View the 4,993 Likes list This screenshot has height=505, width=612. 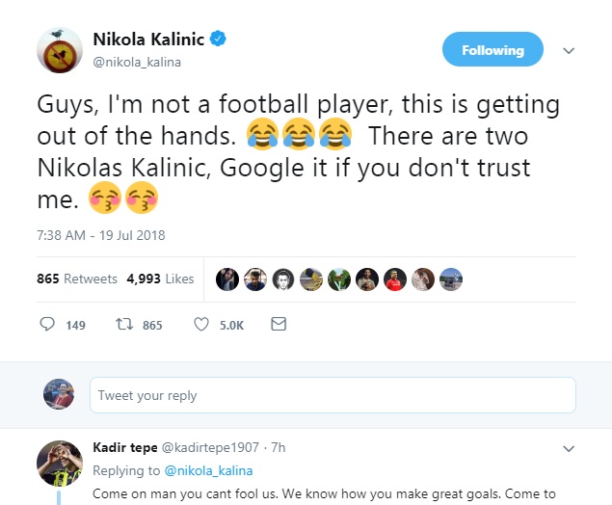click(159, 279)
